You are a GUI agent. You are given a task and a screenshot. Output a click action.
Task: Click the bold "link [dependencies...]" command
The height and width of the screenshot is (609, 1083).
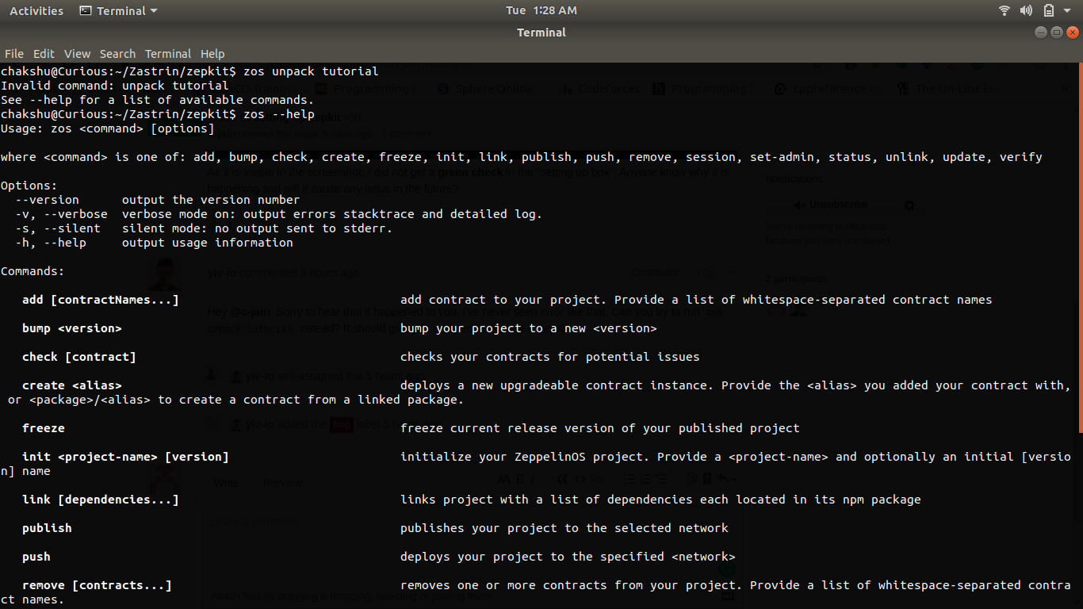click(101, 500)
